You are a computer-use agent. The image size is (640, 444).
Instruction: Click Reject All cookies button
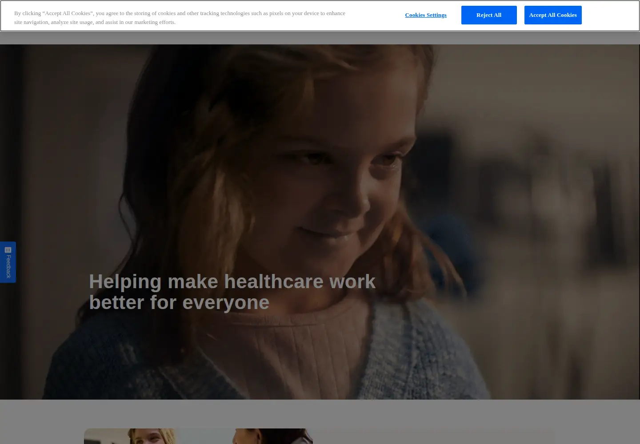pos(489,15)
